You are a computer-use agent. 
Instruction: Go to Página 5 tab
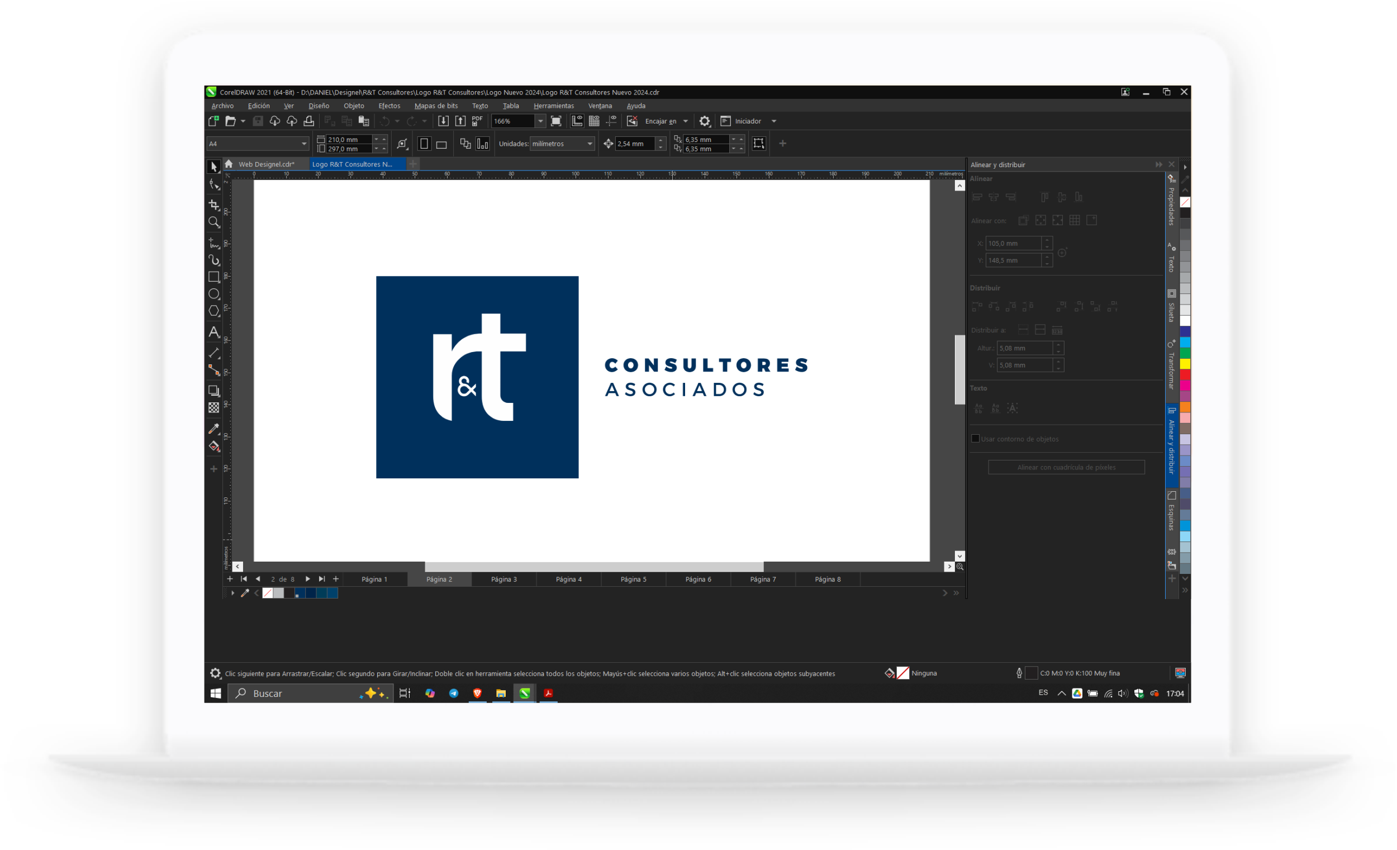633,579
